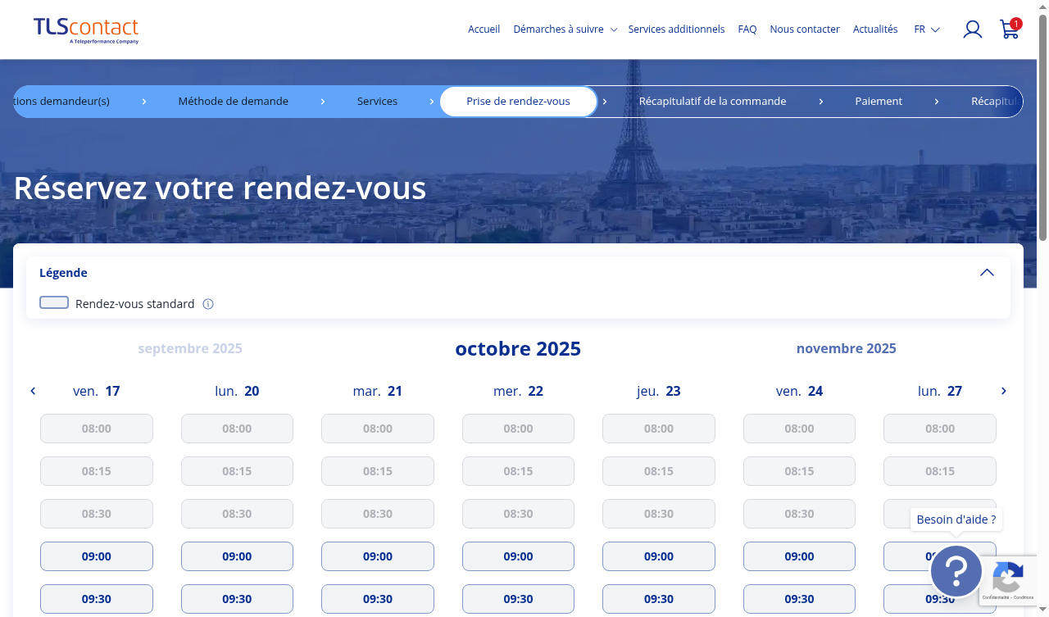
Task: Click disabled 08:30 slot on ven. 24
Action: pyautogui.click(x=799, y=514)
